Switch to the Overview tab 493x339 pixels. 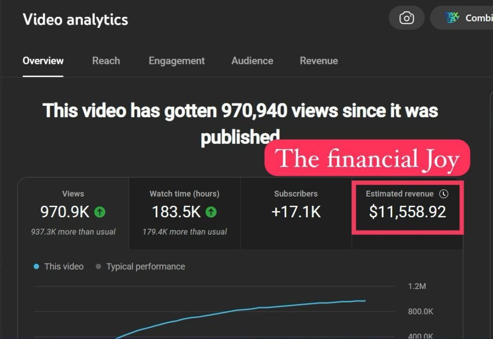click(43, 61)
